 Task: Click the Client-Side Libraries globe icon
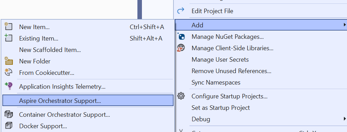coord(181,48)
